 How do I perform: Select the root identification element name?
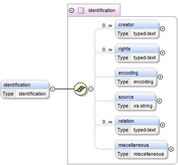point(17,85)
